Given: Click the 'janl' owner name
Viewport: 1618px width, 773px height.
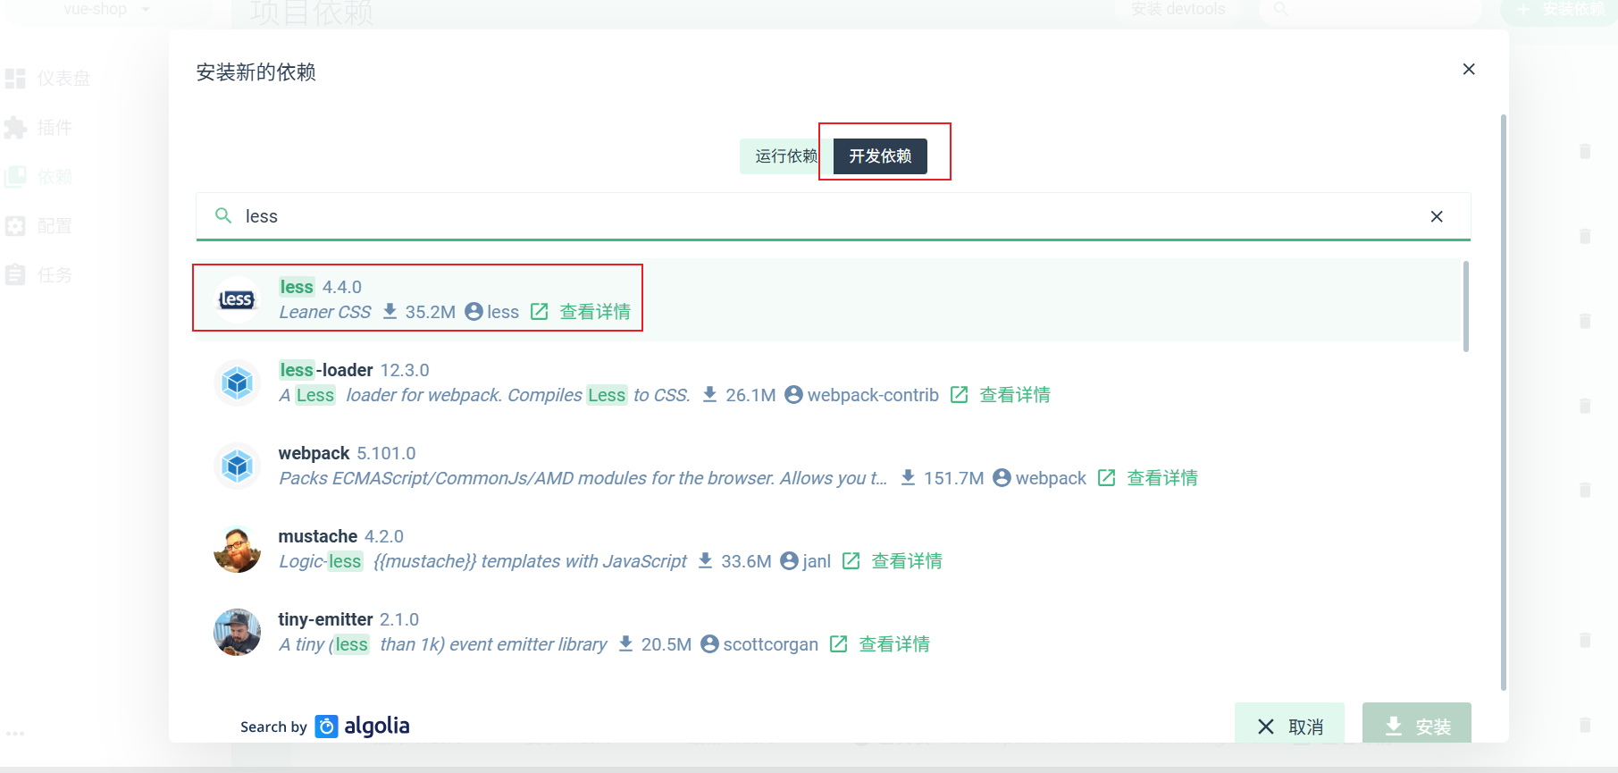Looking at the screenshot, I should click(x=817, y=561).
